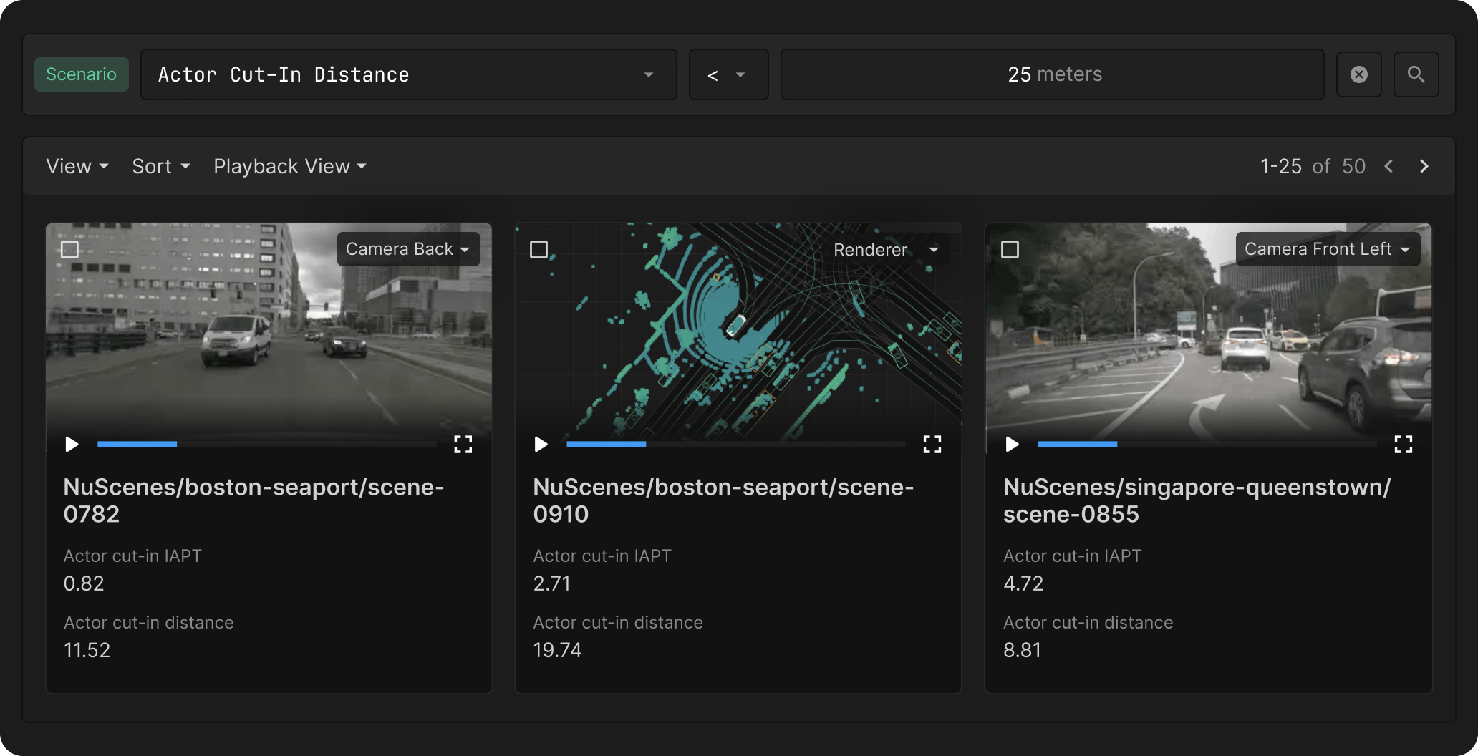
Task: Play the scene-0782 video
Action: [x=72, y=445]
